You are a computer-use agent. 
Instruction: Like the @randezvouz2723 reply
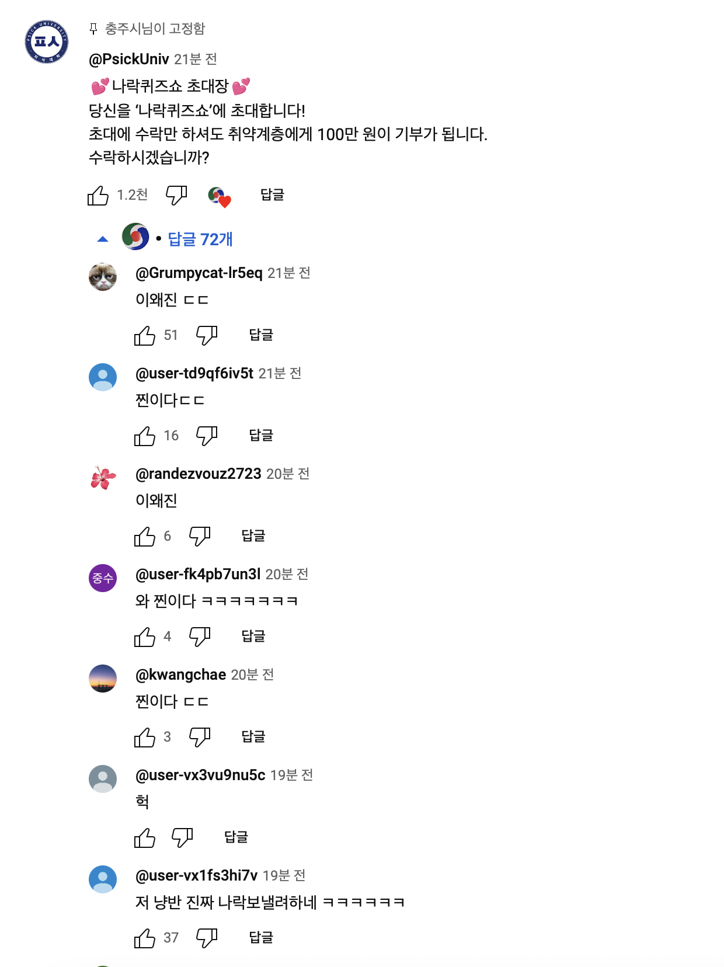click(x=145, y=537)
